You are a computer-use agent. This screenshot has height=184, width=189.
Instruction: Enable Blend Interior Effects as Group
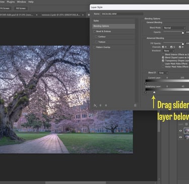tap(163, 55)
